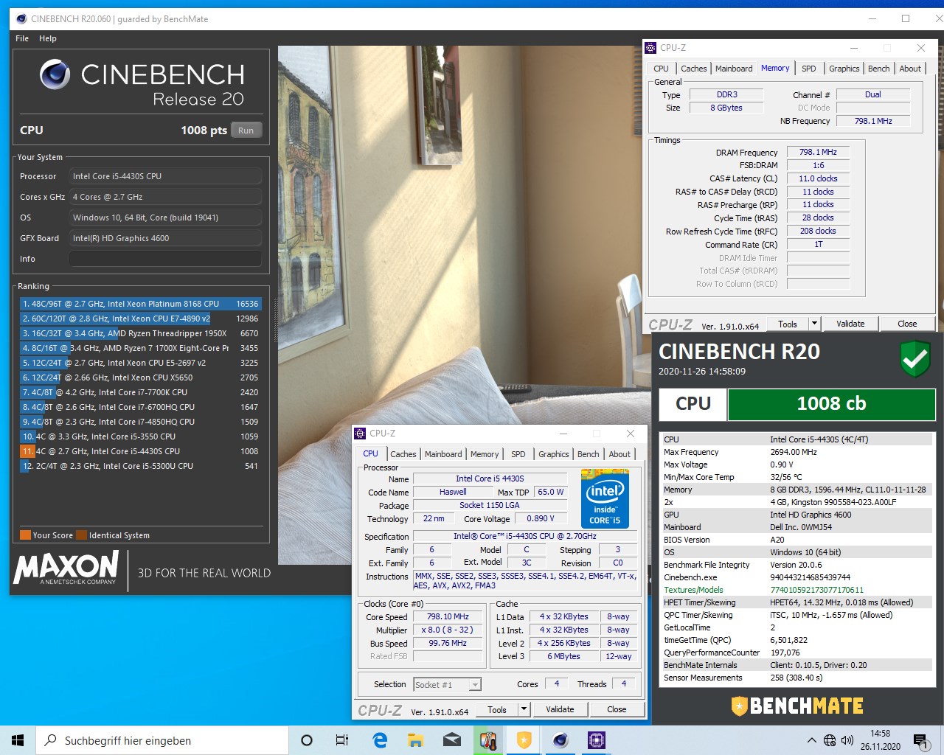Click Validate in the processor CPU-Z window
The width and height of the screenshot is (944, 755).
coord(560,709)
